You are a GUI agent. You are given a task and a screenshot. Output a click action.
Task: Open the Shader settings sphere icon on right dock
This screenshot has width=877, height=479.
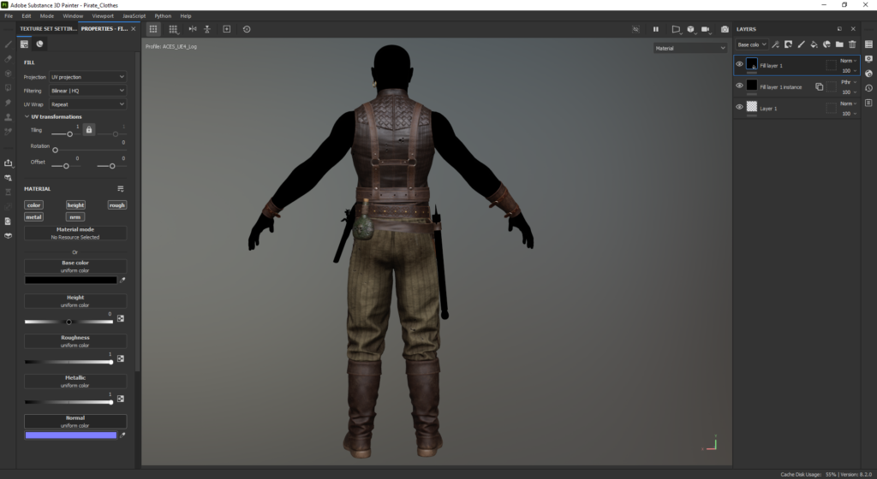(x=868, y=74)
